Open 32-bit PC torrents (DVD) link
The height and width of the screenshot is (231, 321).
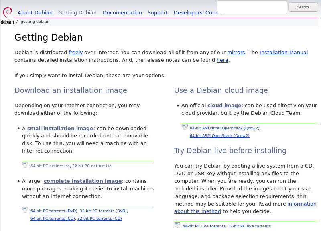103,211
